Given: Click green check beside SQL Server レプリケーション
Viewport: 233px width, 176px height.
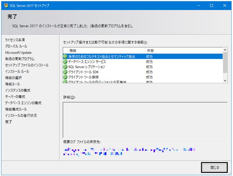Looking at the screenshot, I should 65,67.
